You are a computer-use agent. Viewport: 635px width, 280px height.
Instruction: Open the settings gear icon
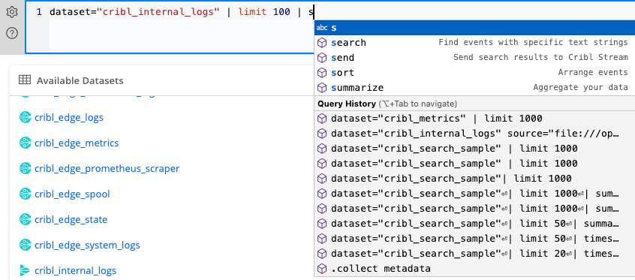point(12,12)
